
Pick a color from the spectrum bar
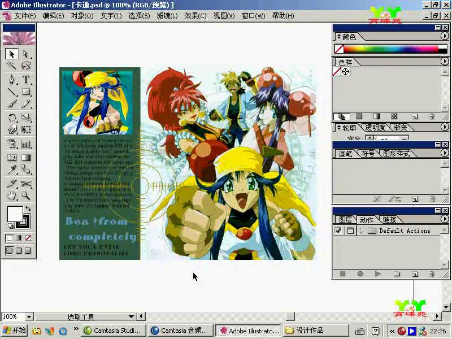[391, 49]
